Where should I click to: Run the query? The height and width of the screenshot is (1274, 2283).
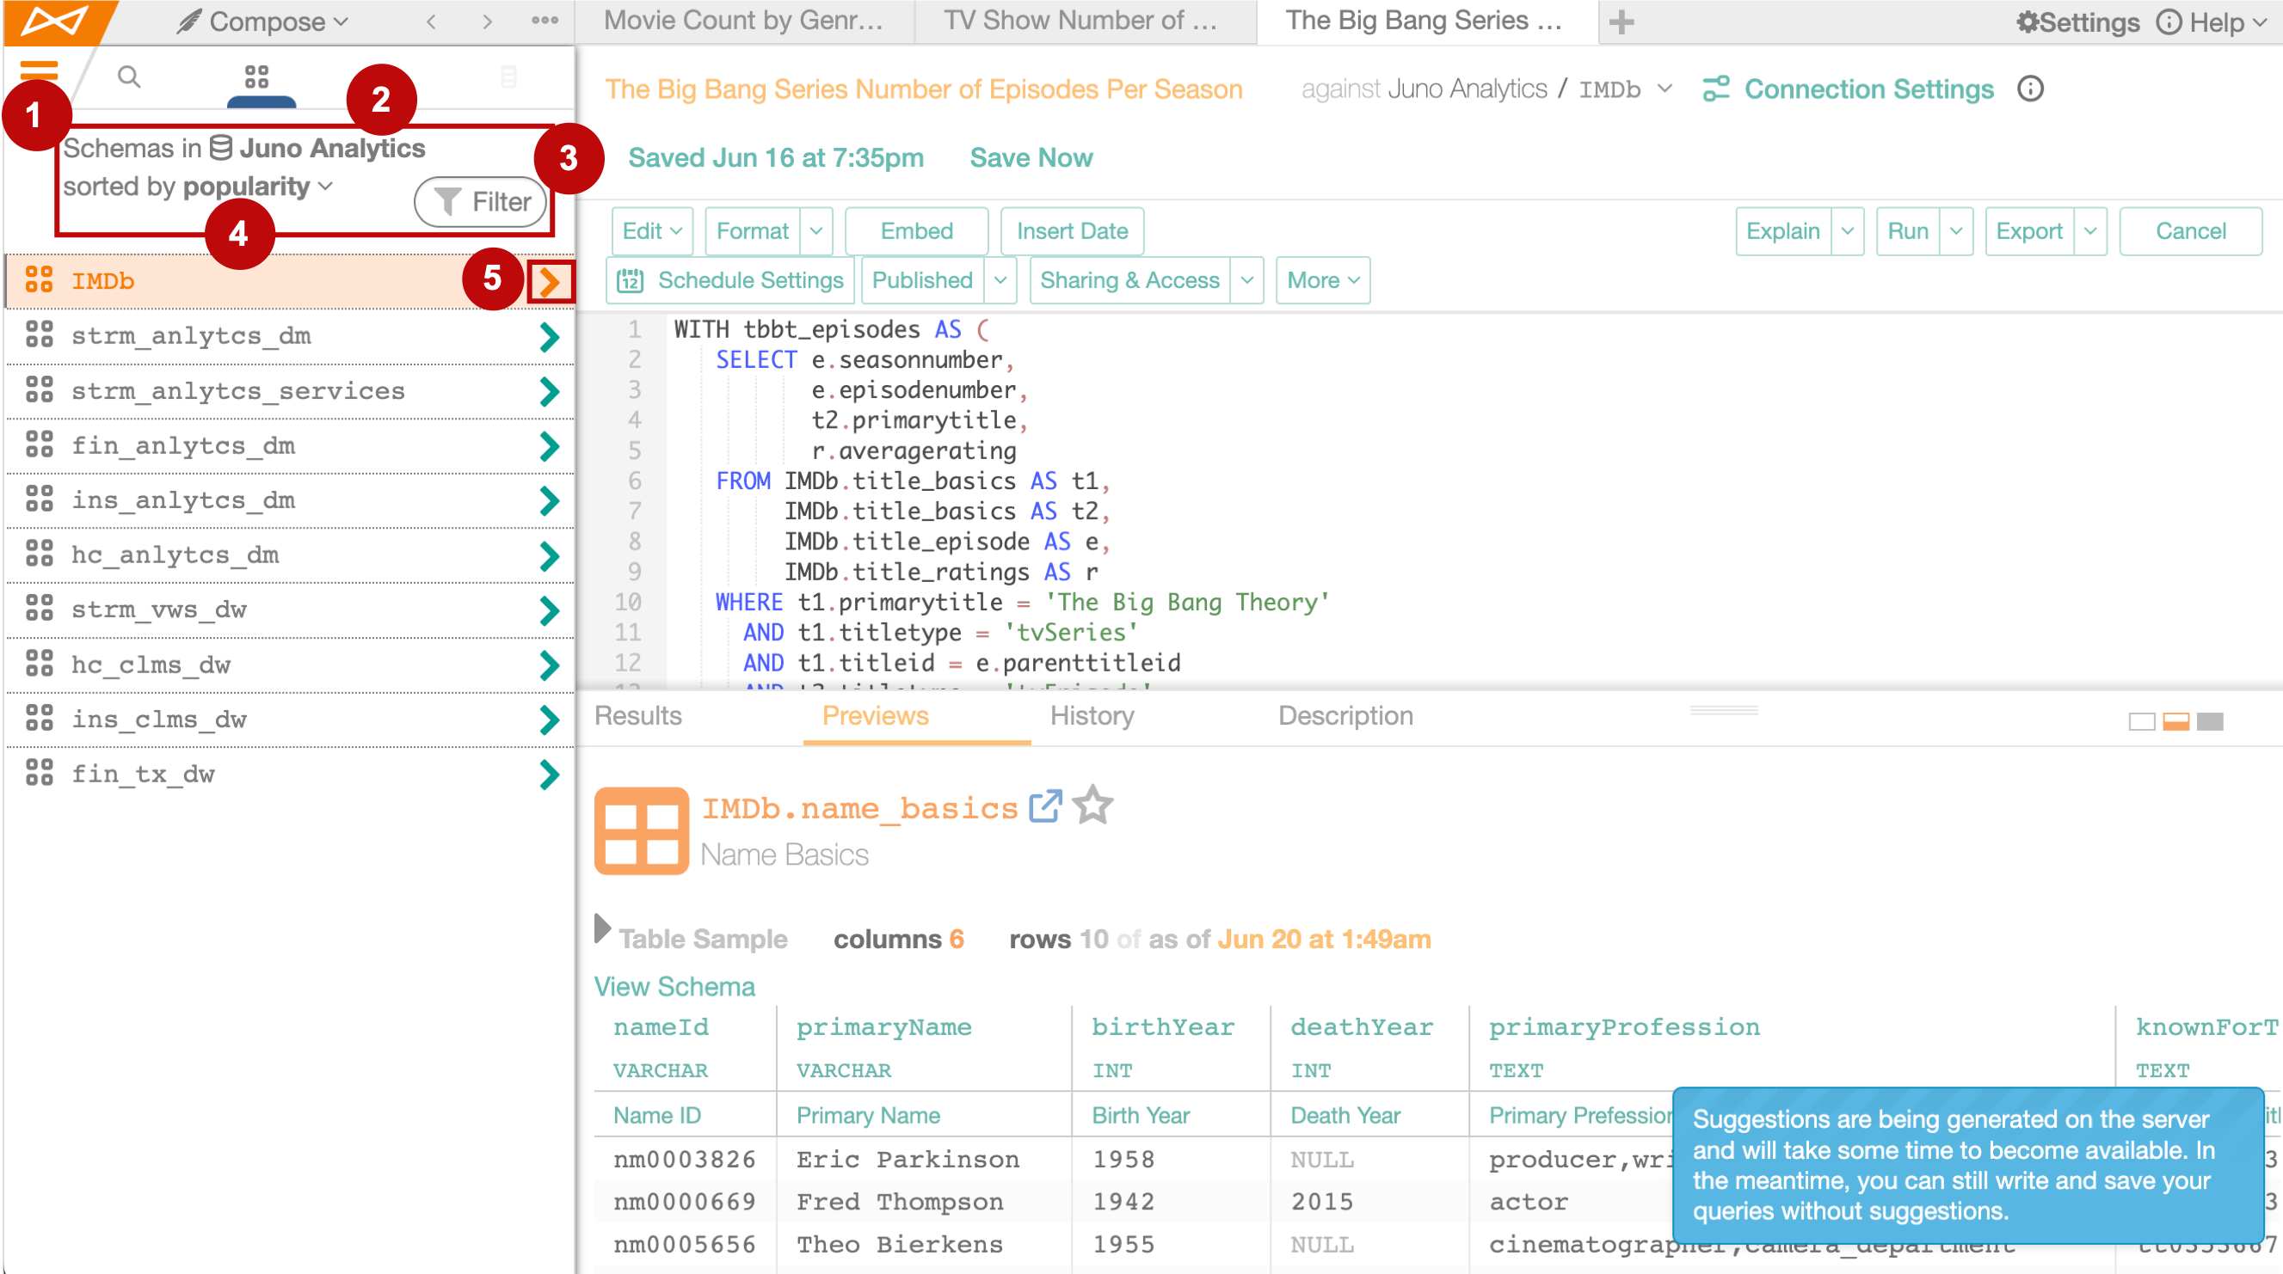[x=1907, y=231]
